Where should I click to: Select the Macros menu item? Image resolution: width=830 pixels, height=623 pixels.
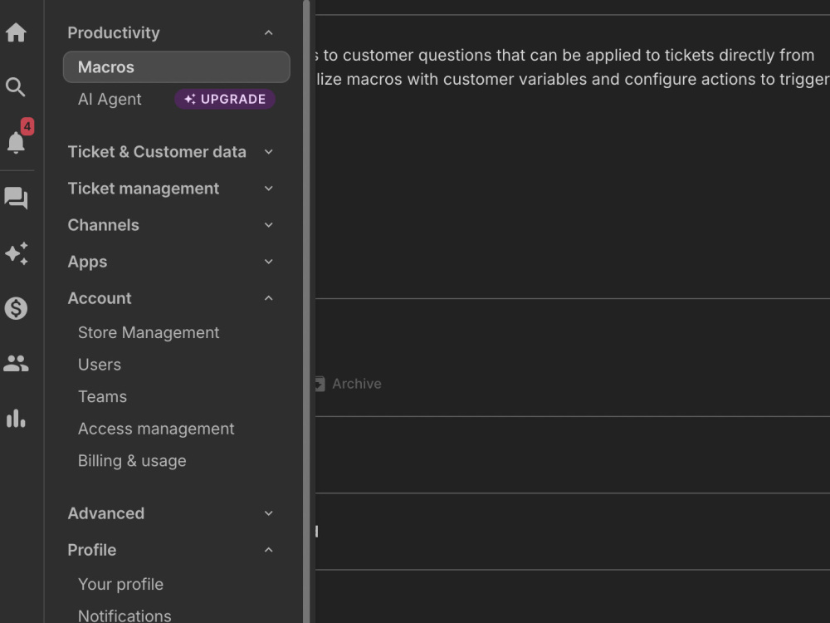click(176, 66)
